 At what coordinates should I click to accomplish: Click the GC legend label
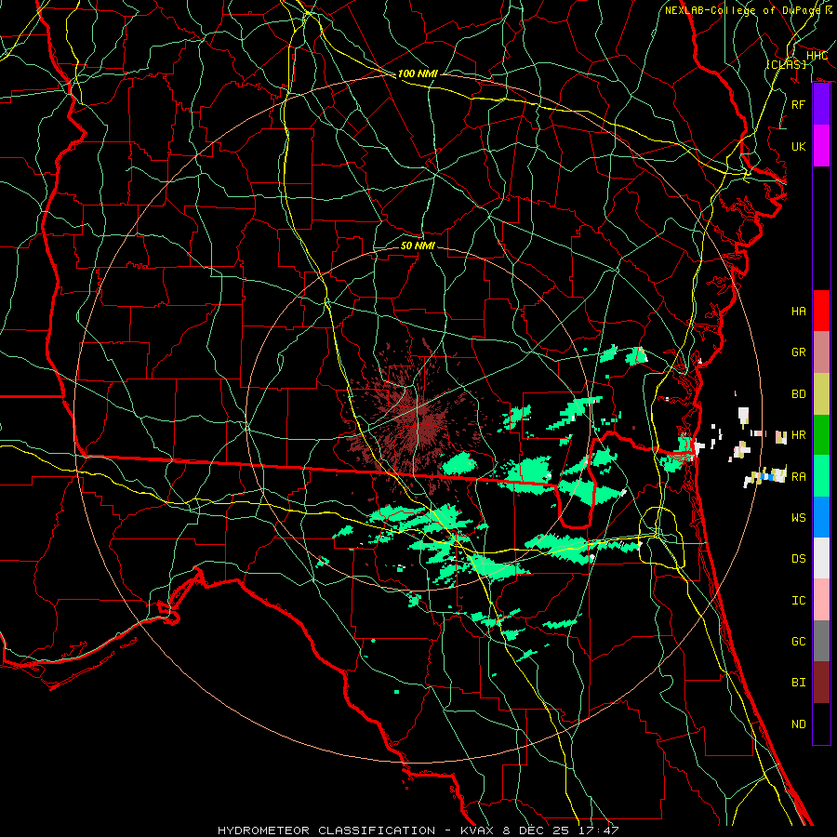(798, 642)
